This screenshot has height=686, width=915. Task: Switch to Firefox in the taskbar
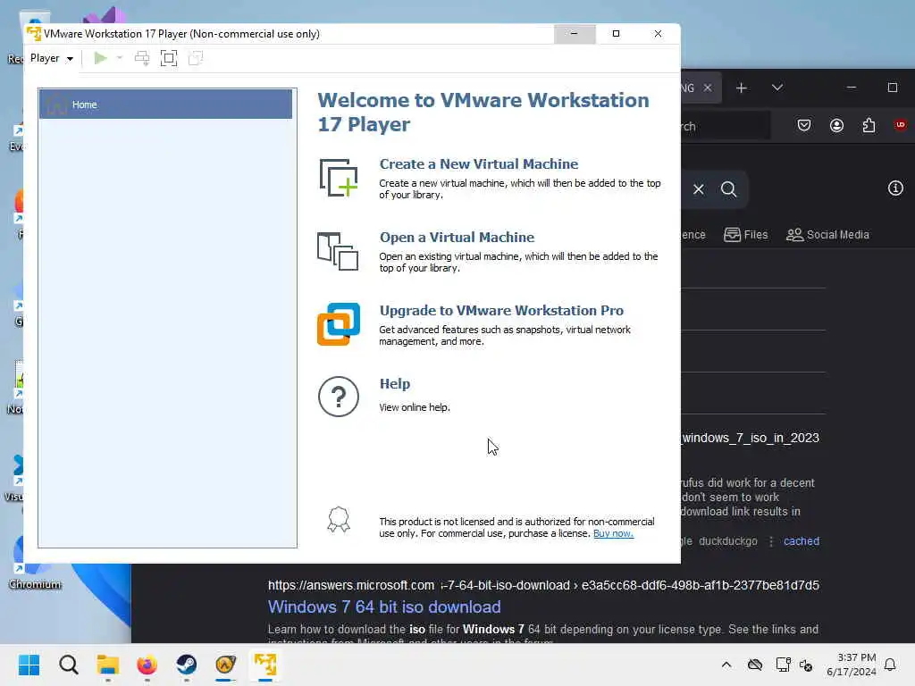click(147, 665)
